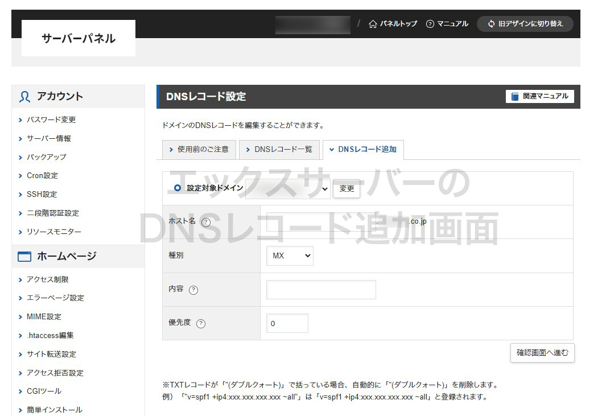Image resolution: width=610 pixels, height=416 pixels.
Task: Click 旧デザインに切り替え button
Action: [x=525, y=24]
